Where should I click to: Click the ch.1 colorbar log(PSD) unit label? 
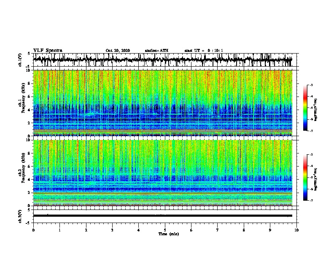click(x=316, y=110)
